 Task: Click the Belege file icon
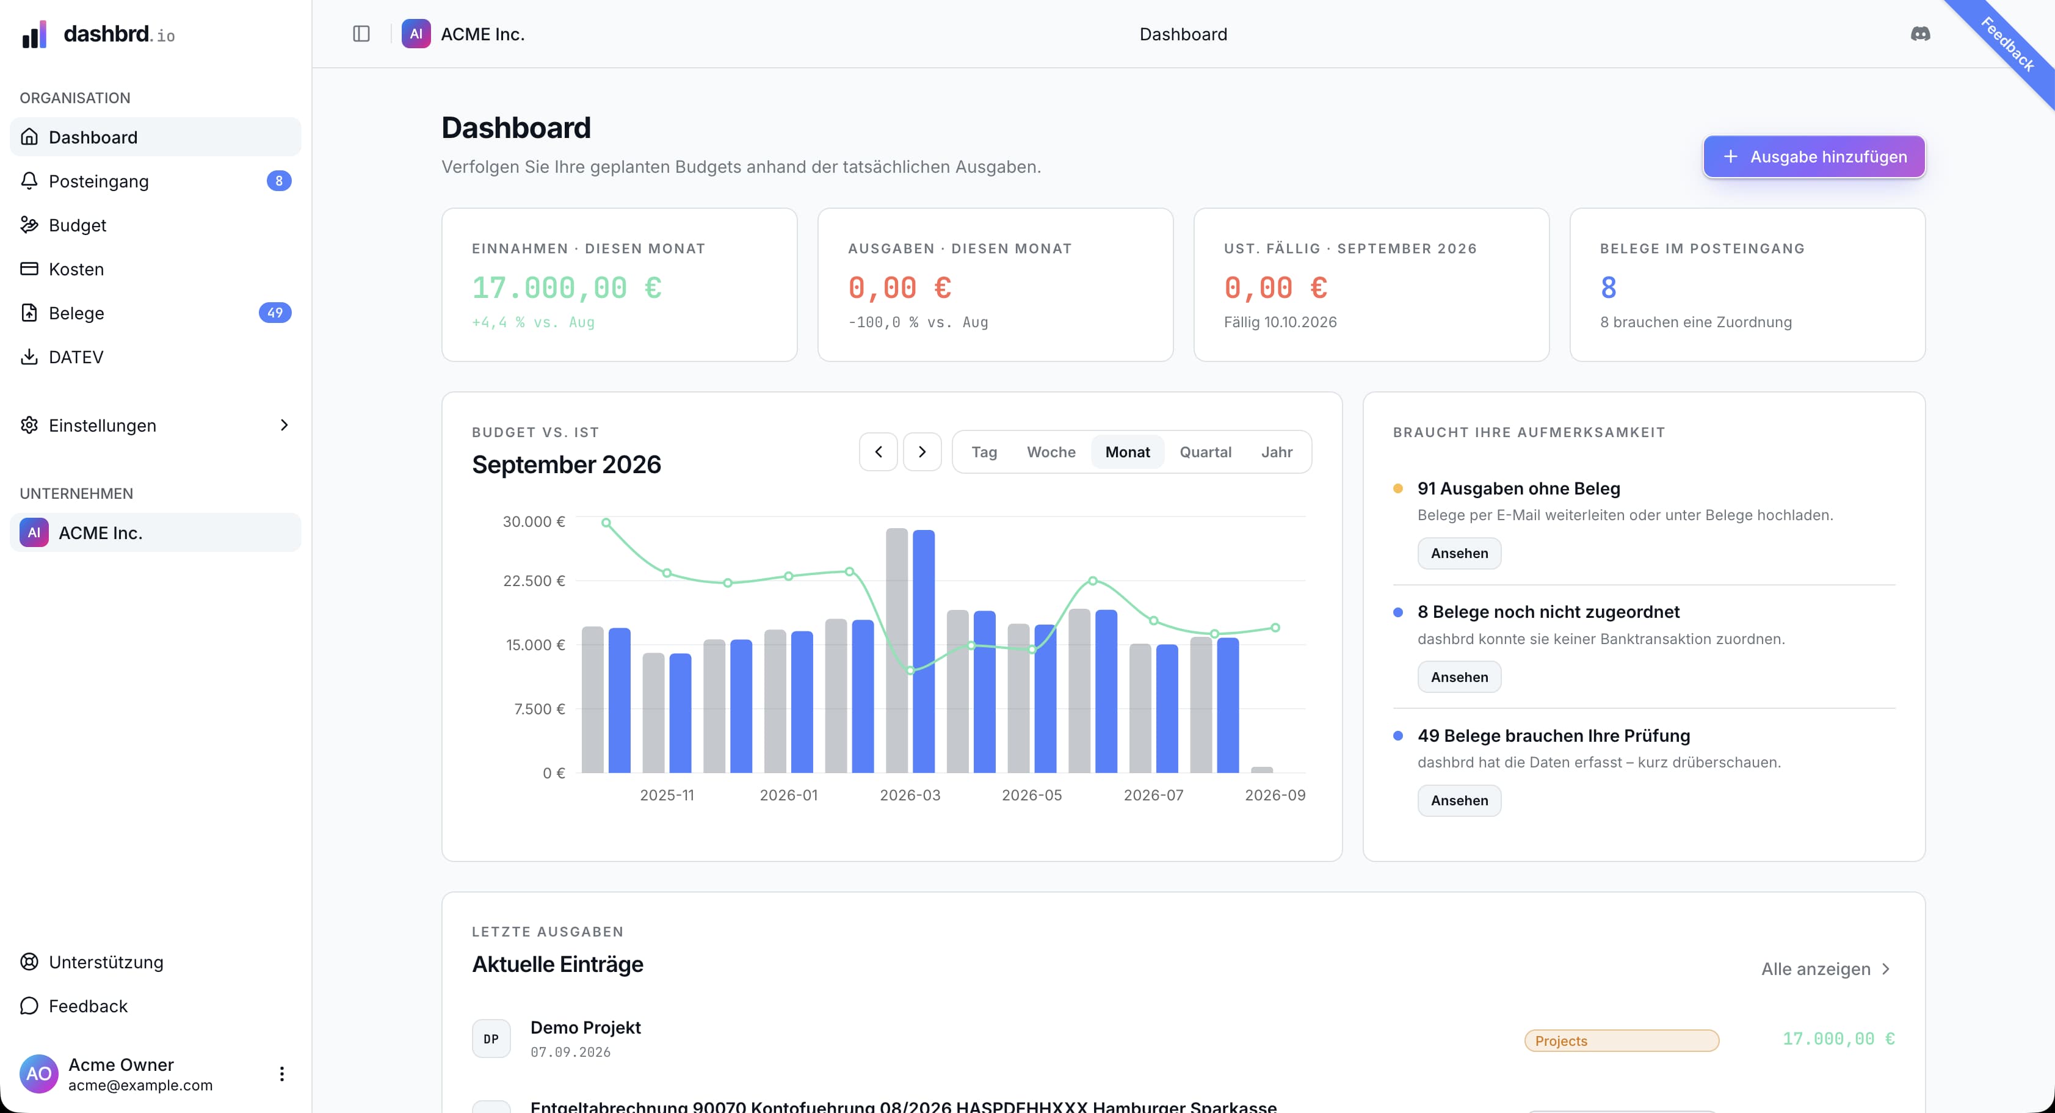click(x=29, y=313)
